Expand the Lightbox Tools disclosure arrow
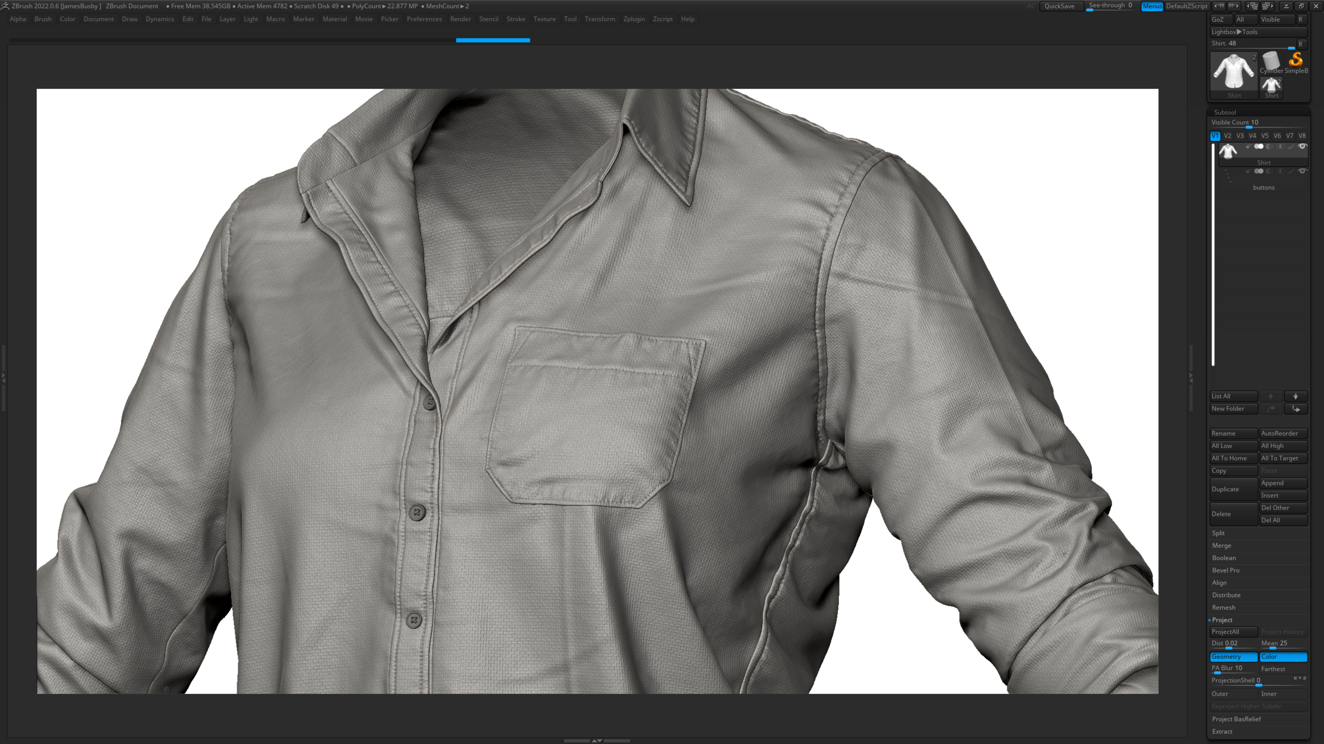This screenshot has width=1324, height=744. click(x=1239, y=31)
